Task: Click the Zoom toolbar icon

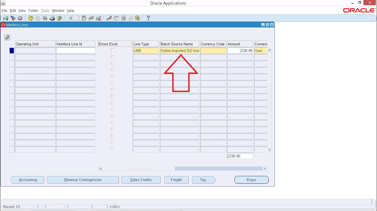Action: [116, 18]
